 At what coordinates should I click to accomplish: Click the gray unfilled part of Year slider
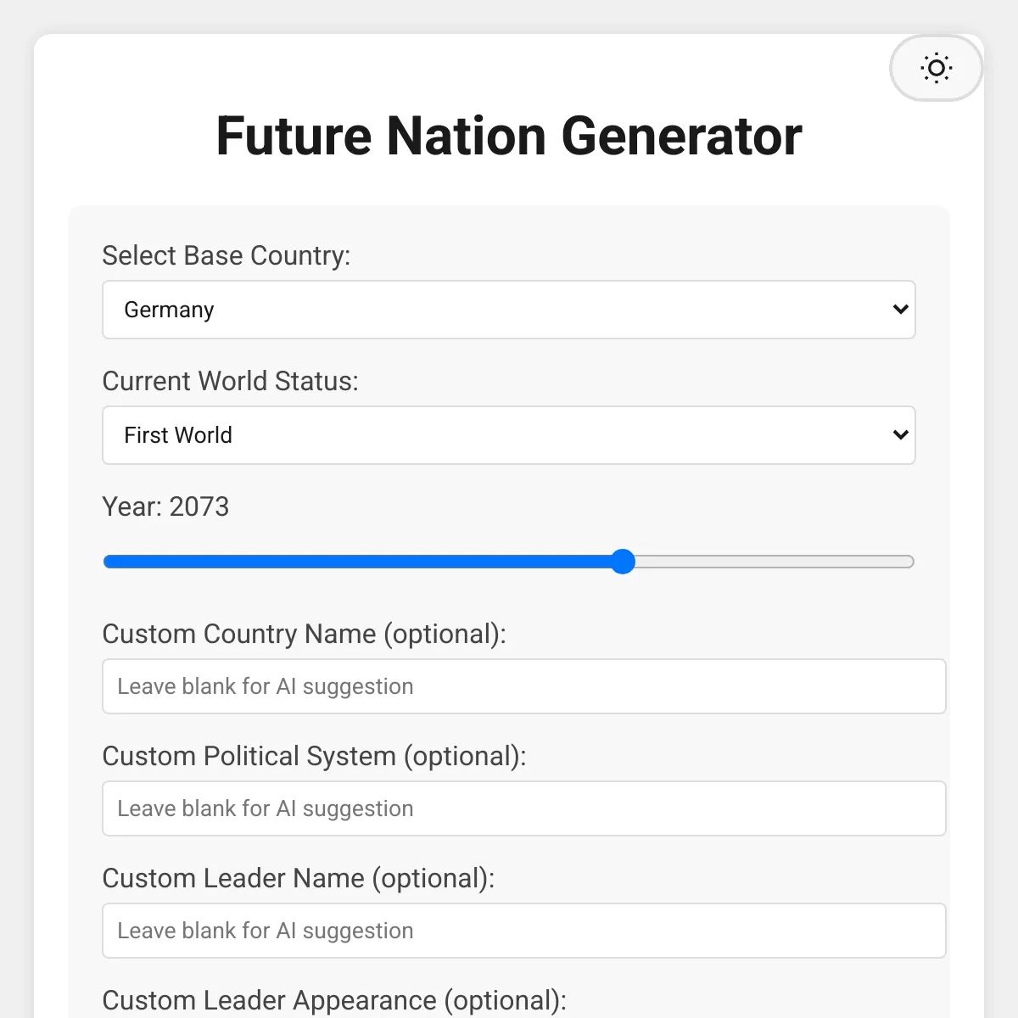(x=772, y=562)
